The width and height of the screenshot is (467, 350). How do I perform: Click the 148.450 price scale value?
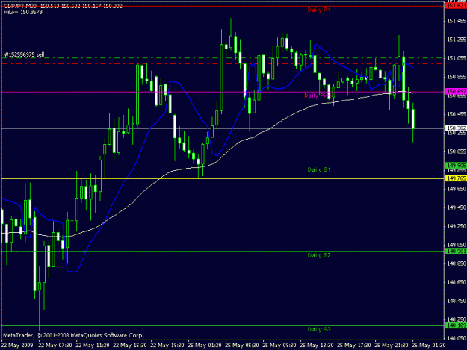[457, 301]
